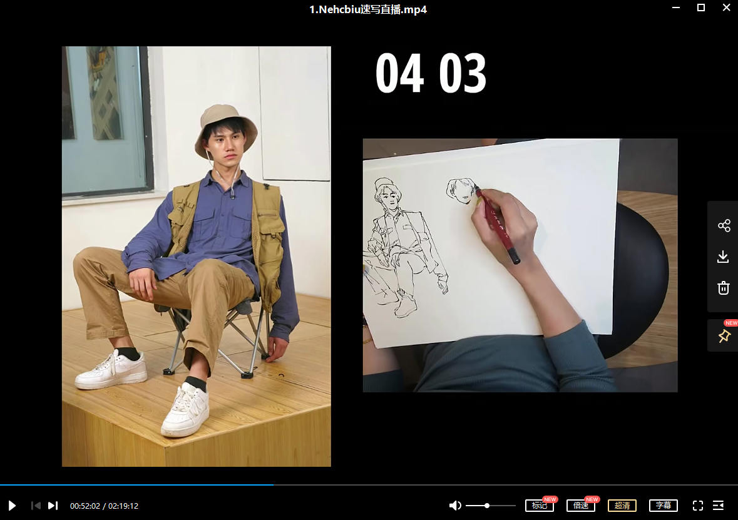This screenshot has width=738, height=520.
Task: Click the share icon in sidebar
Action: [x=724, y=226]
